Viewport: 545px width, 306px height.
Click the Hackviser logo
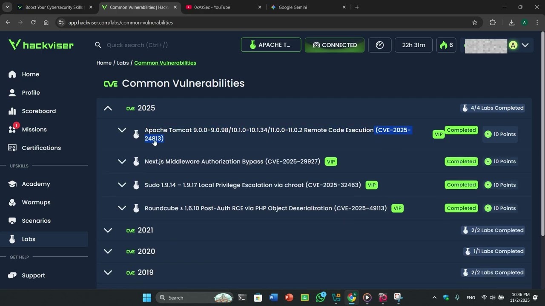41,45
